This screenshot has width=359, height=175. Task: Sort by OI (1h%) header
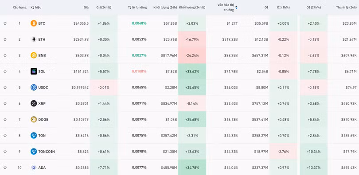point(283,8)
